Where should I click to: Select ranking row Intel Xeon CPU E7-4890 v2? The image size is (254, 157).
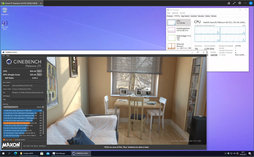pyautogui.click(x=22, y=136)
